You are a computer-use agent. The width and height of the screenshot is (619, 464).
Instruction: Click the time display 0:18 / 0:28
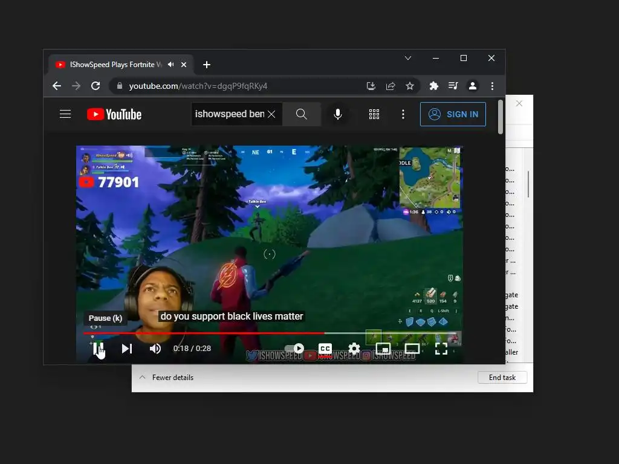192,349
